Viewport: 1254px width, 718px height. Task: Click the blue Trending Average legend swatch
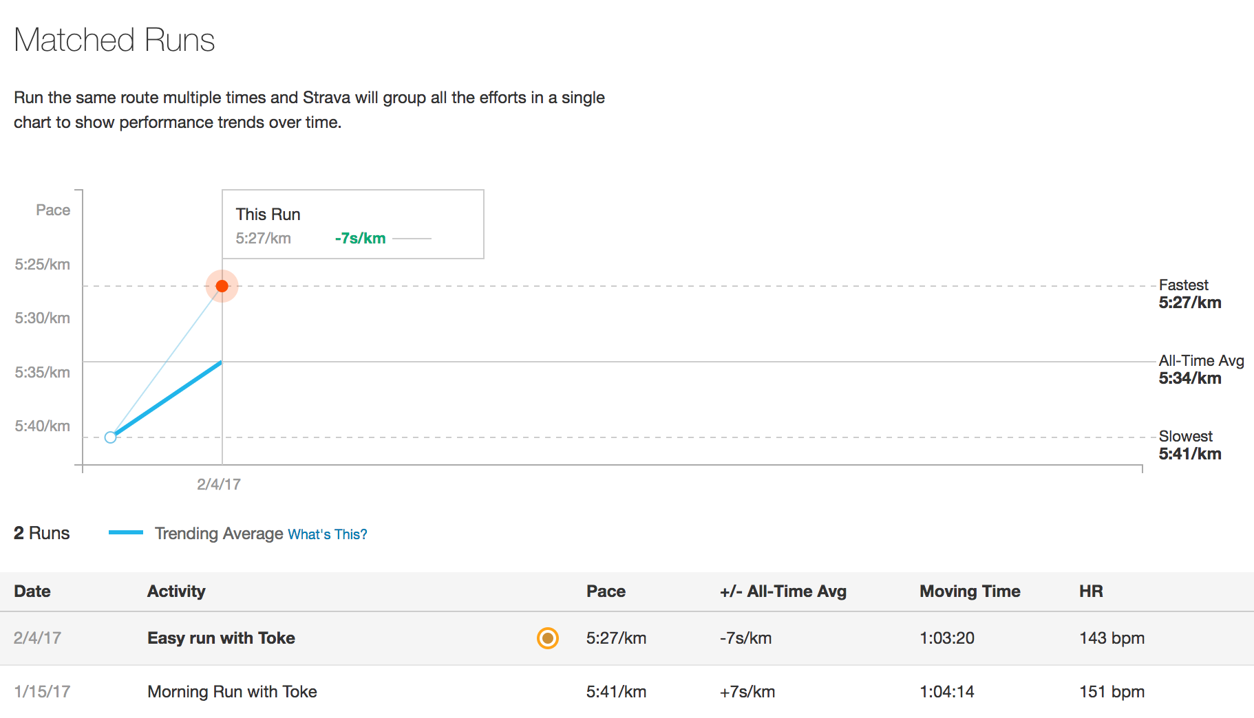(x=126, y=532)
